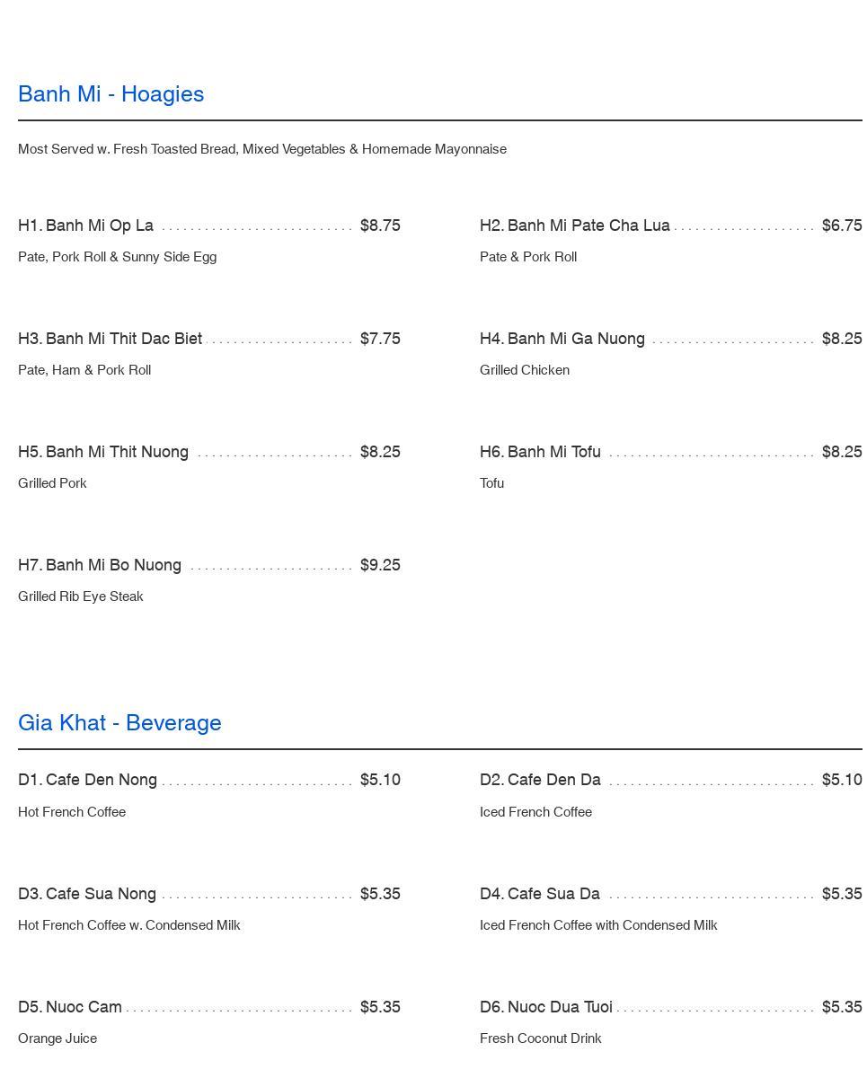Select H3. Banh Mi Thit Dac Biet

111,339
